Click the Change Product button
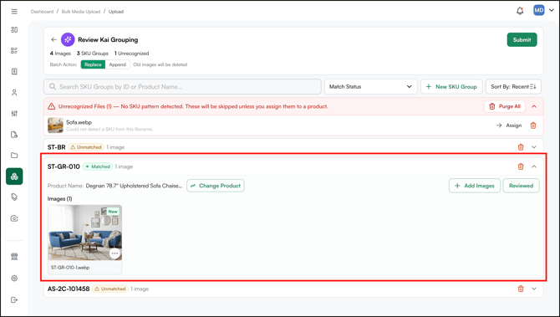 click(x=216, y=186)
